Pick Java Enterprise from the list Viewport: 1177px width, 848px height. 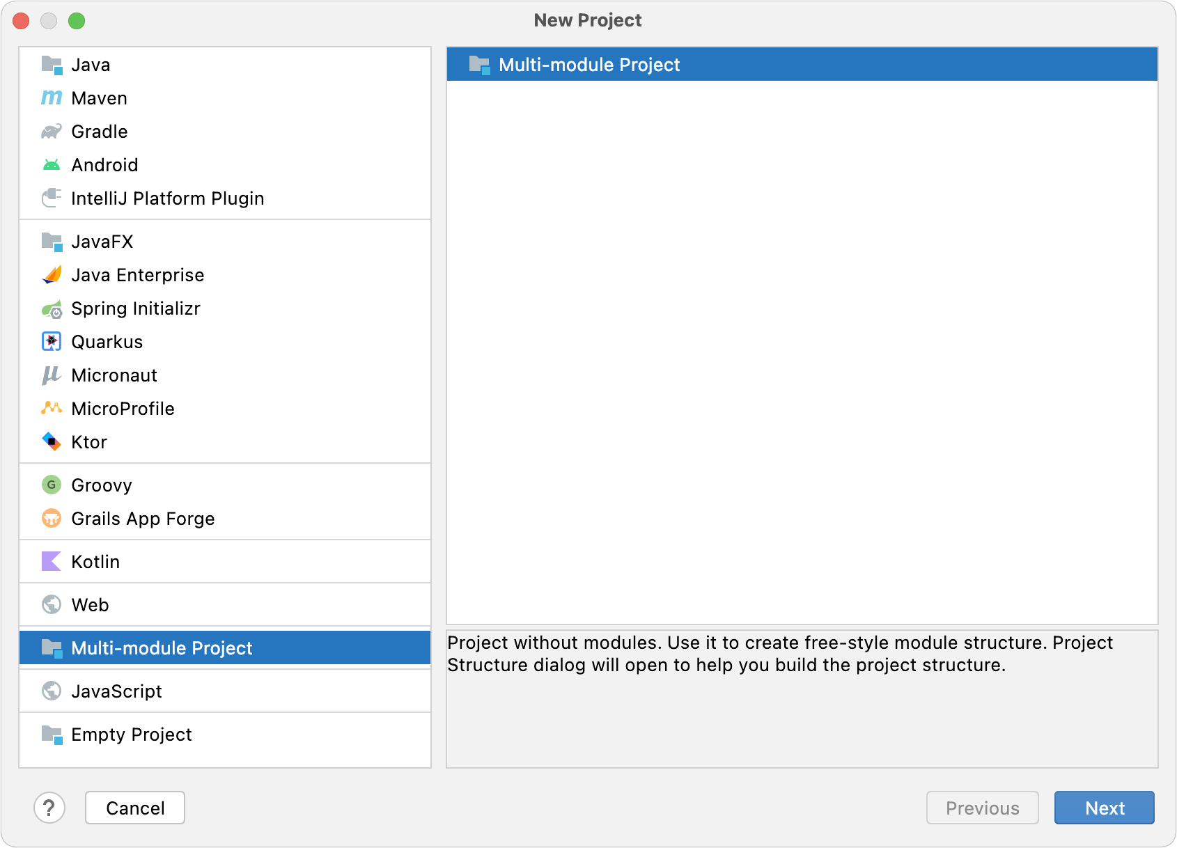point(225,275)
